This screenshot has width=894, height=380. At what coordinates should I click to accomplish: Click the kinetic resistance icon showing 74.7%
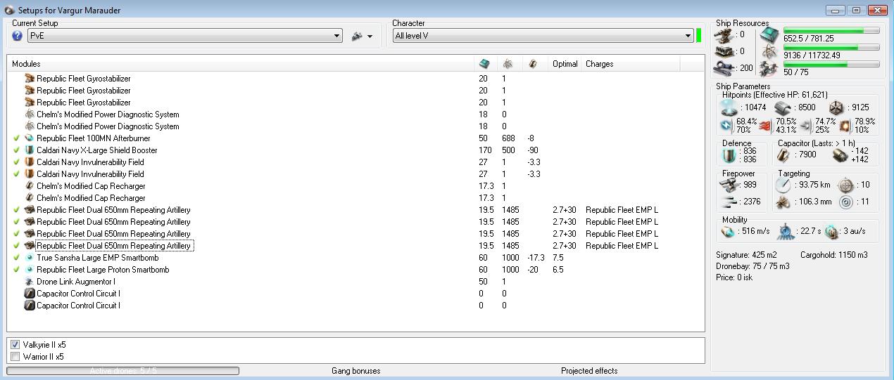coord(805,126)
